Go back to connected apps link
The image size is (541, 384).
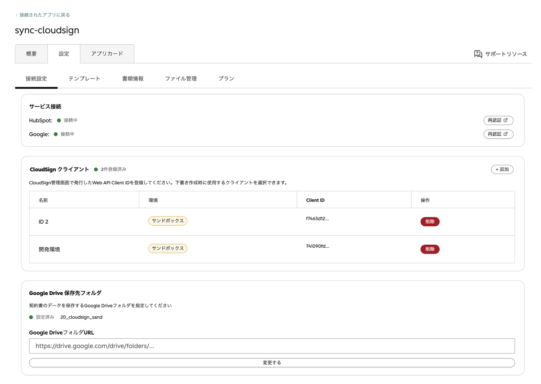coord(43,15)
